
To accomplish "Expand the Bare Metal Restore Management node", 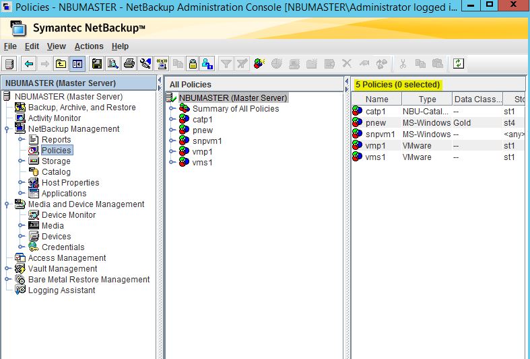I will point(7,280).
